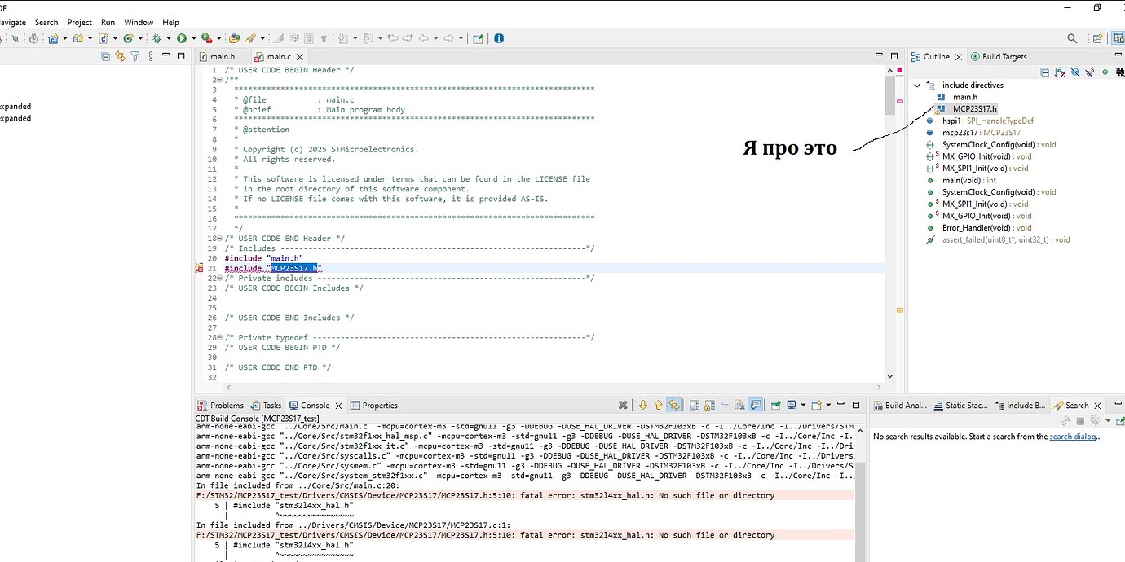Start debugging with the bug icon
Image resolution: width=1125 pixels, height=562 pixels.
point(157,38)
